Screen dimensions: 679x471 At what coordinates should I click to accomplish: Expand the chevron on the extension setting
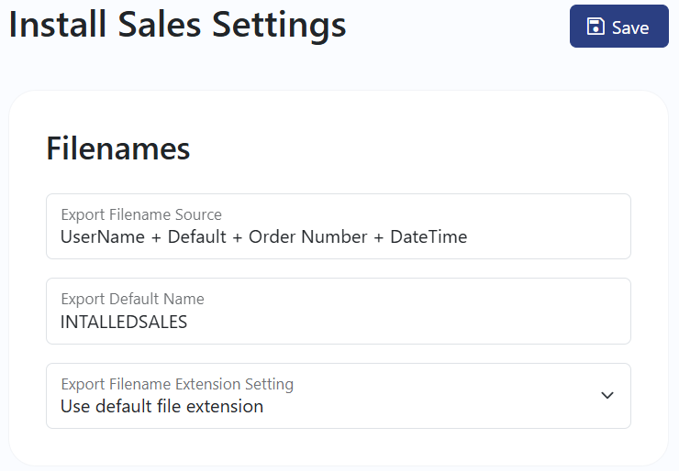click(607, 395)
